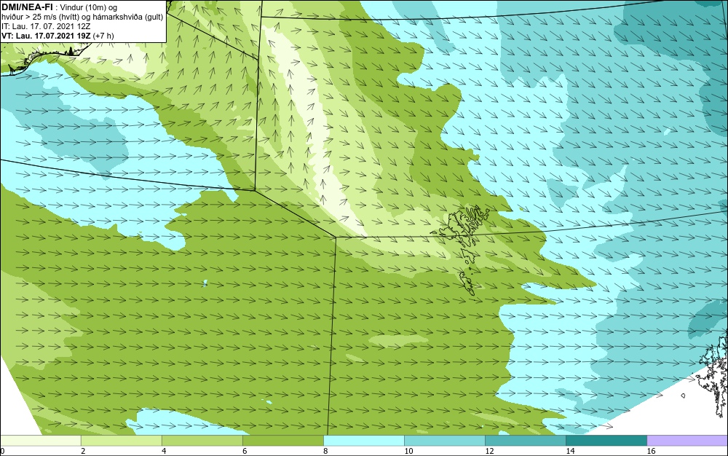The width and height of the screenshot is (728, 456).
Task: Click the initial time 'IT: Lau. 17. 07. 2021 12Z' line
Action: tap(46, 26)
